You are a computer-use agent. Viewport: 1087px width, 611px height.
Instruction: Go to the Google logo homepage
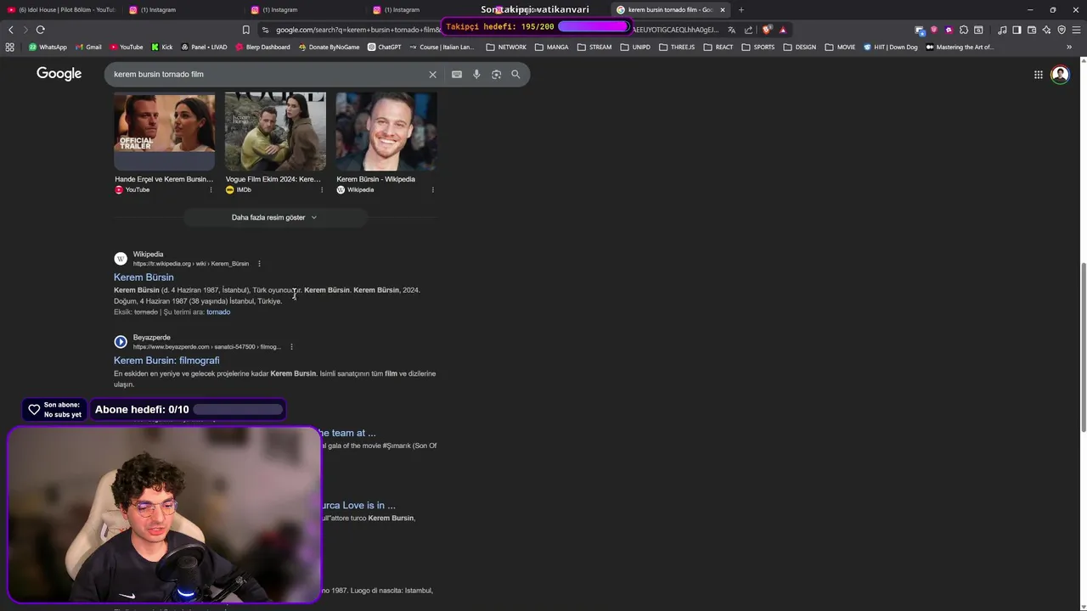point(59,74)
